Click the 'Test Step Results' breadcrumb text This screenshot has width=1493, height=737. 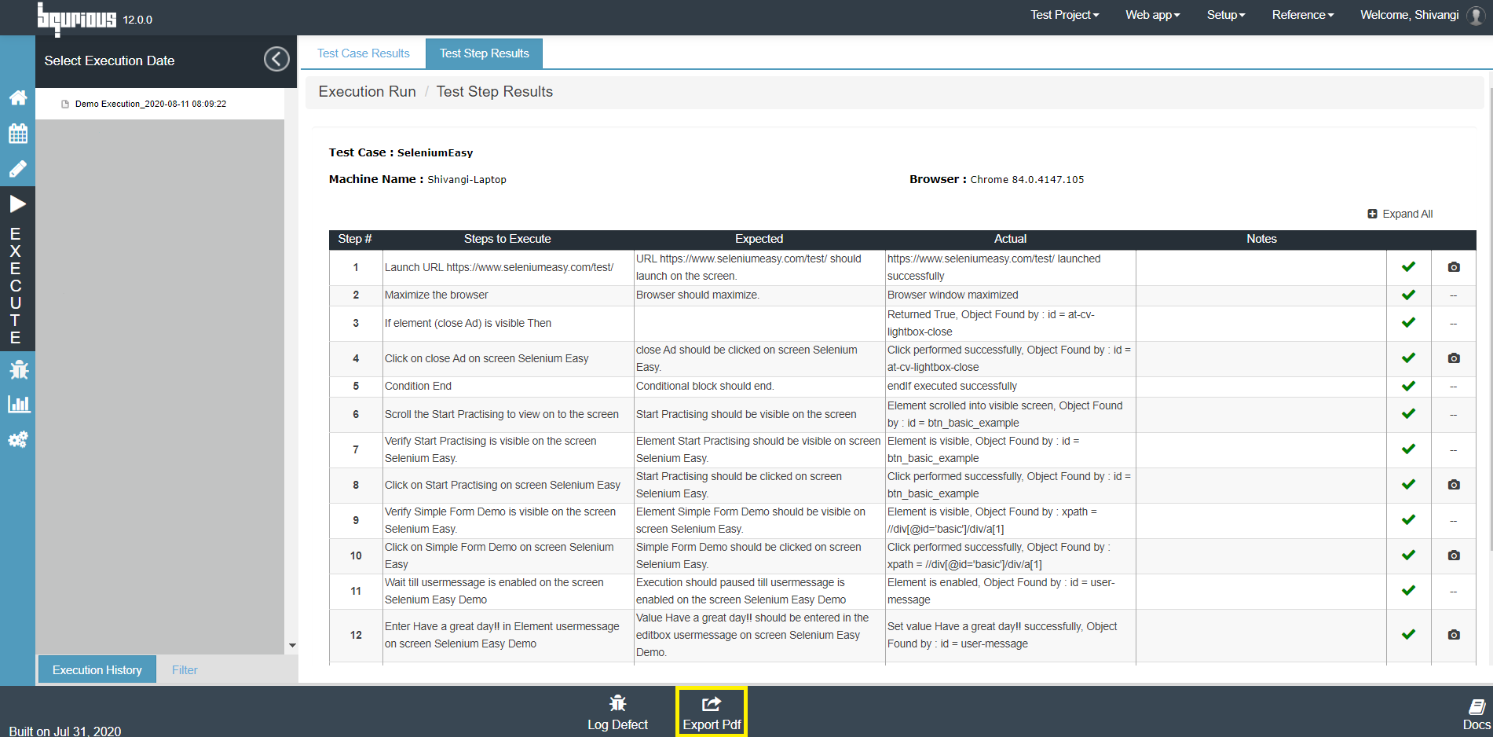coord(495,92)
